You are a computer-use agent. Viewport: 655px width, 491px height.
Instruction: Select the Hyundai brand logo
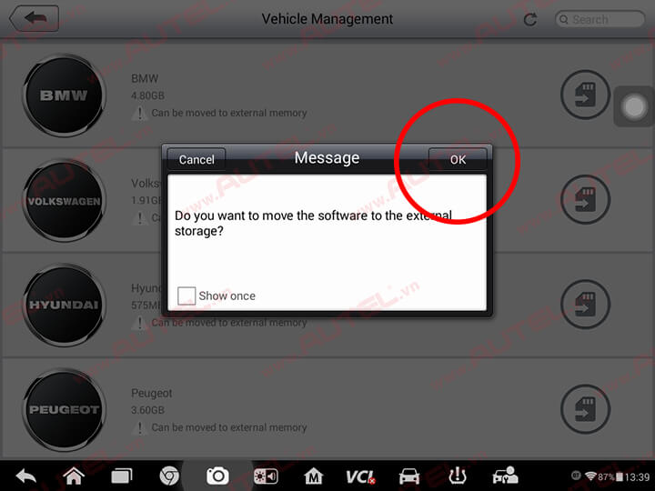(x=64, y=305)
